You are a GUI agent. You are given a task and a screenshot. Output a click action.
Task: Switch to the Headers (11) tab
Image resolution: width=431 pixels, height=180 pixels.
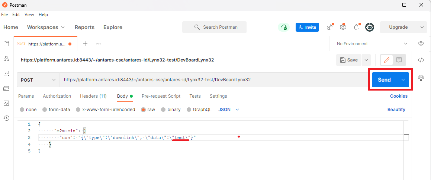(x=93, y=96)
